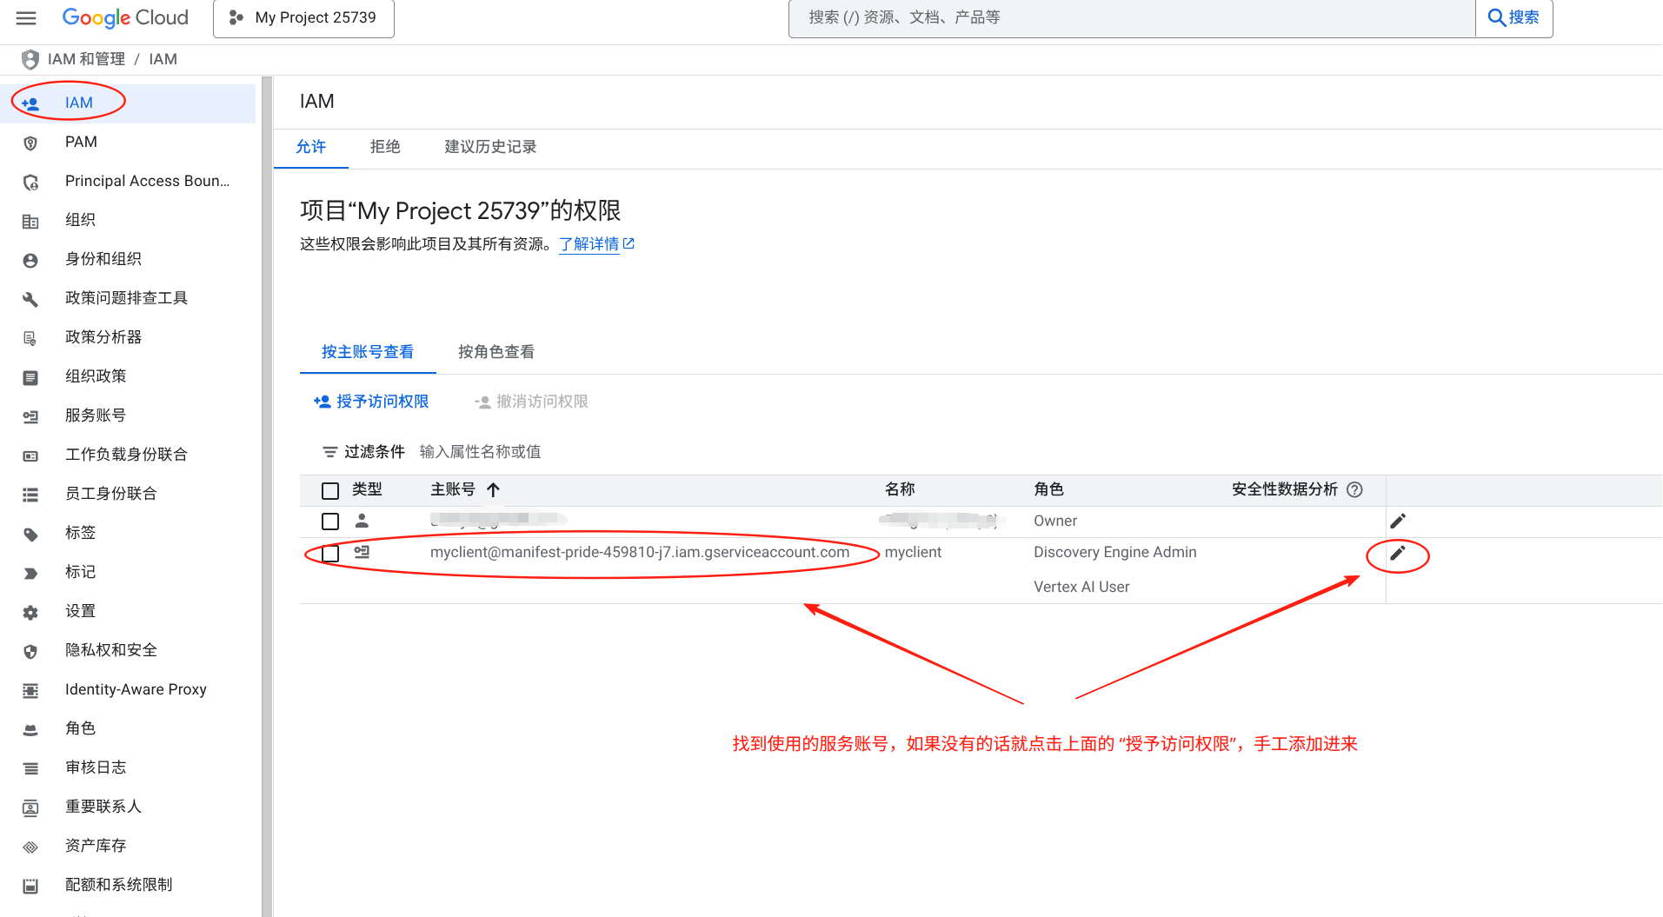Screen dimensions: 1663x917
Task: Open 员工身份联合 sidebar icon
Action: click(30, 495)
